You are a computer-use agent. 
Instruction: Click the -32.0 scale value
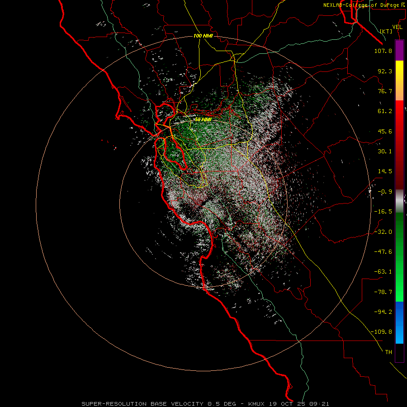(x=383, y=232)
